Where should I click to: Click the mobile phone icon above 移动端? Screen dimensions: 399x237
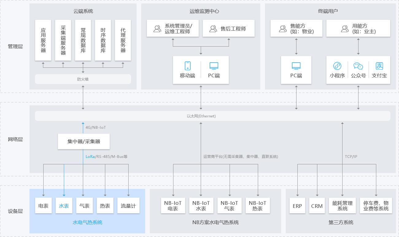click(188, 66)
